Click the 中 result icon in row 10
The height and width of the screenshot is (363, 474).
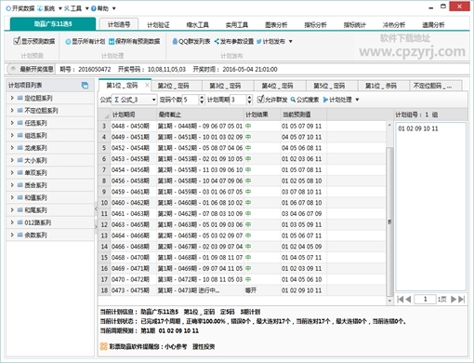click(248, 203)
